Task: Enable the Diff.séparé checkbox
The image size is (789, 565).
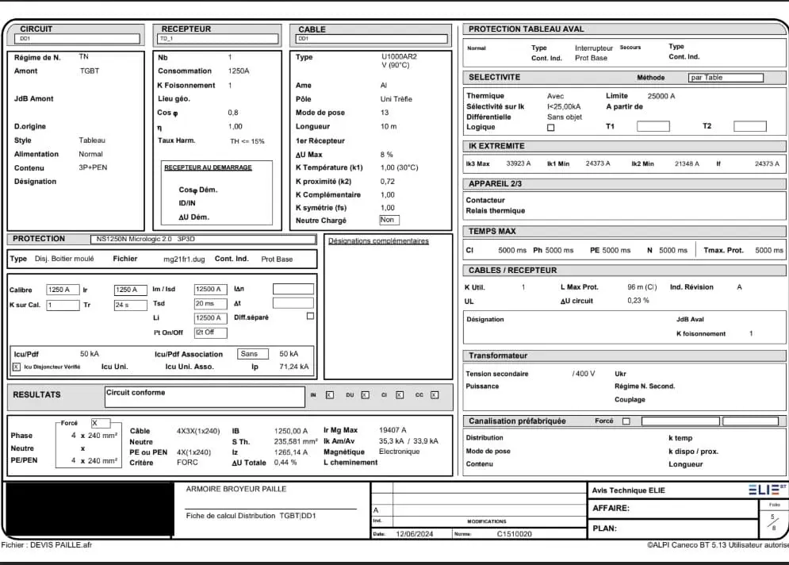Action: pos(311,317)
